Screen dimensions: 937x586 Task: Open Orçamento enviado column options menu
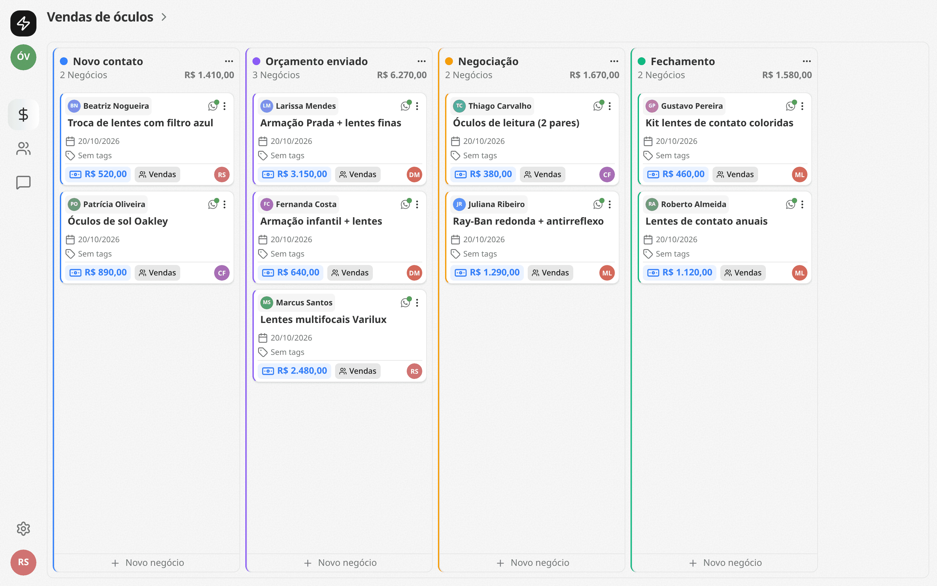[x=422, y=61]
